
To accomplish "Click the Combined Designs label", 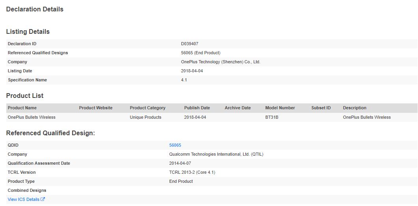I will tap(27, 190).
